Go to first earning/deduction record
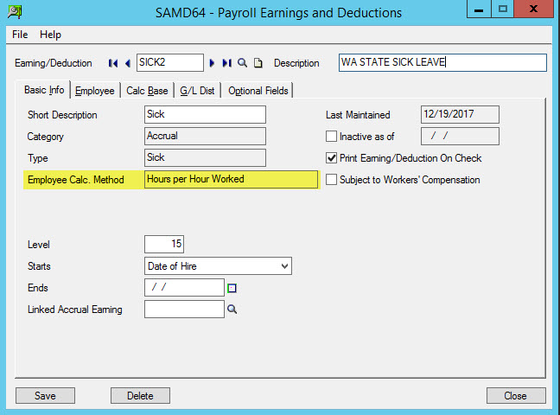560x415 pixels. 113,63
